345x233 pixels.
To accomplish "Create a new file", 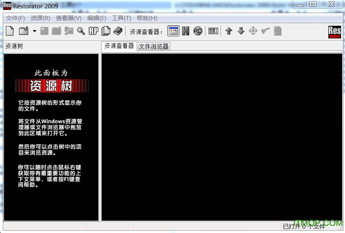I will coord(10,31).
